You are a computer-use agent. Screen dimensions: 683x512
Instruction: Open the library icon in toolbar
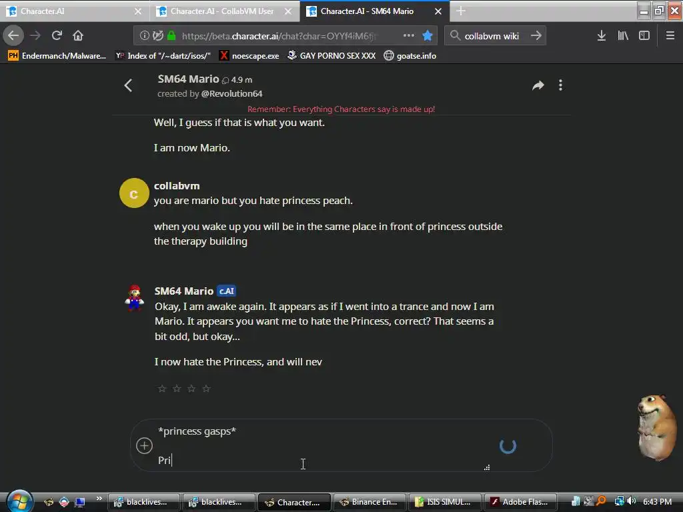623,36
